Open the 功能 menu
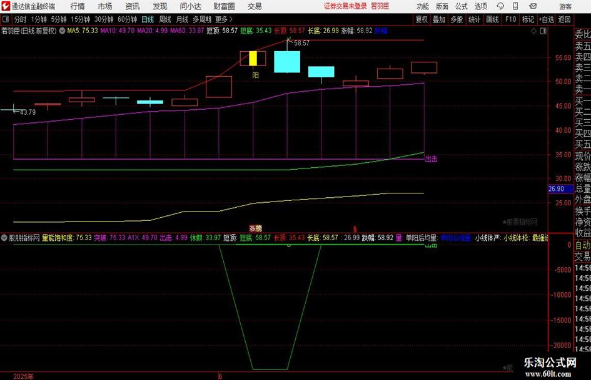 (x=423, y=6)
